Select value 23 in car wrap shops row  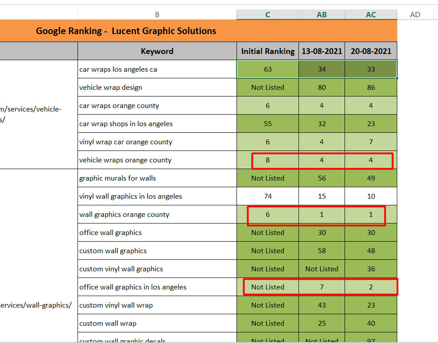click(x=371, y=123)
